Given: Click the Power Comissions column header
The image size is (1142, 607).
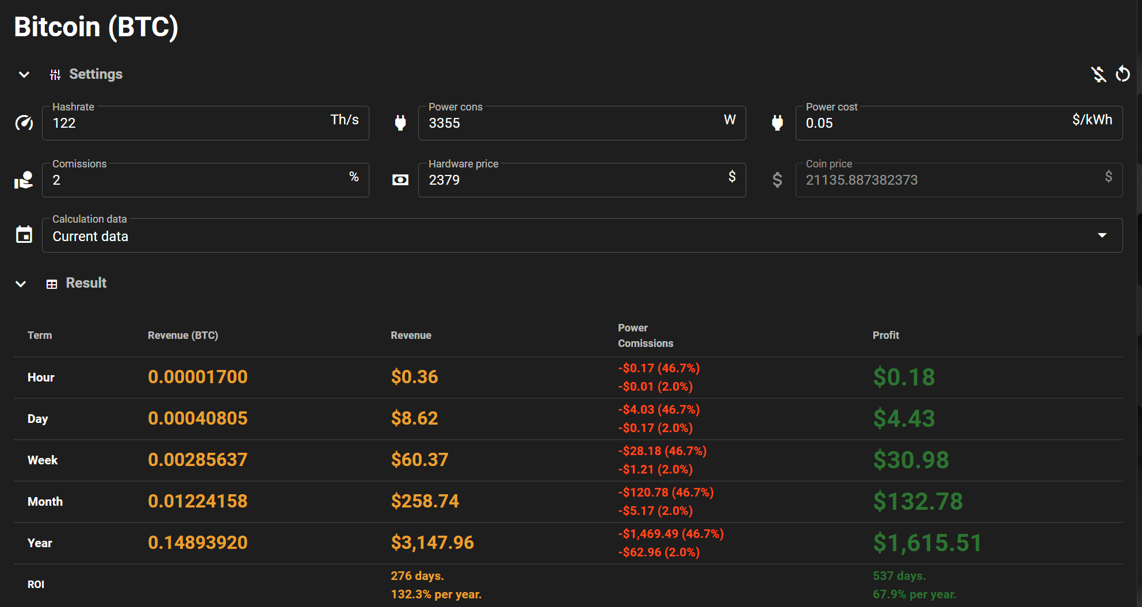Looking at the screenshot, I should 646,335.
